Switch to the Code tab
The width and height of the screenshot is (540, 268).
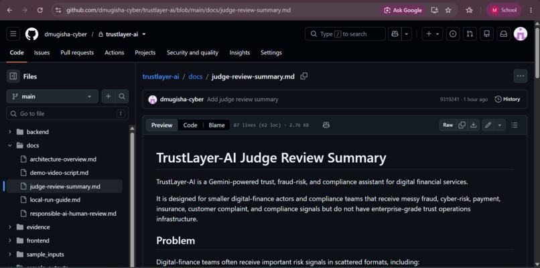pos(17,53)
